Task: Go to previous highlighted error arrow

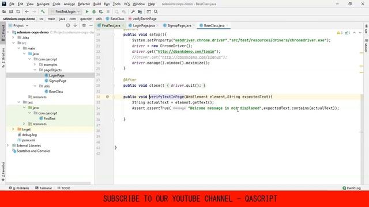Action: [355, 33]
